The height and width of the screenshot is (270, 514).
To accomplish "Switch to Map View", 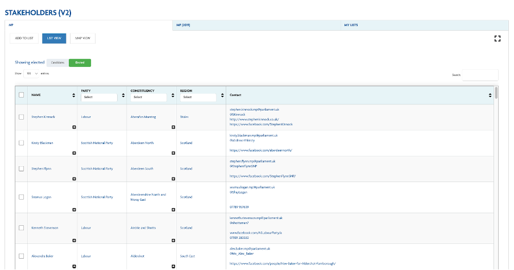I will point(82,39).
